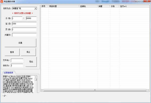Click the maximum price field showing 99999
The width and height of the screenshot is (151, 103).
tap(31, 18)
